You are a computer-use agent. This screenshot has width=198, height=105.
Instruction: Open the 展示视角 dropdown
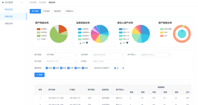click(x=62, y=55)
